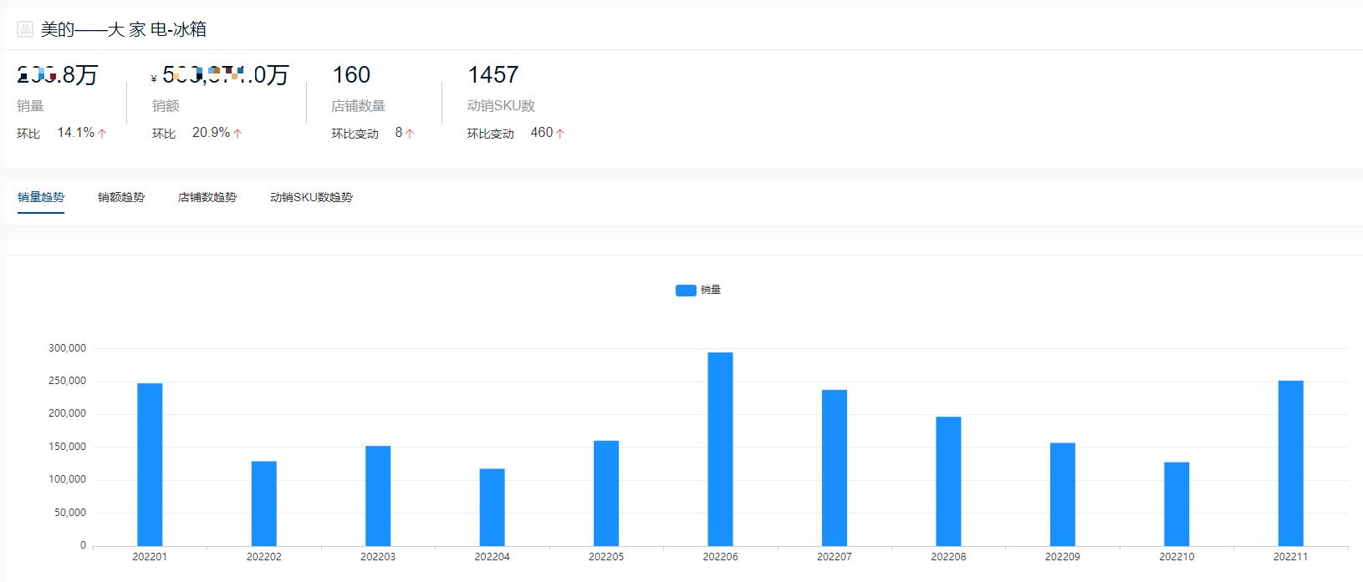Click the 202208 bar
The width and height of the screenshot is (1363, 582).
(948, 482)
